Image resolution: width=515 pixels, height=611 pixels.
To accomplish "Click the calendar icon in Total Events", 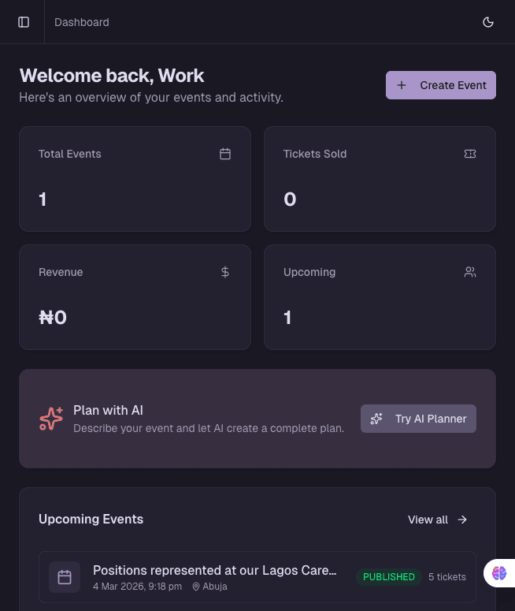I will pos(225,154).
